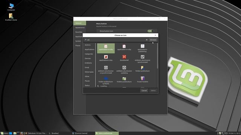Filter icons by Mime-types category

[89, 72]
